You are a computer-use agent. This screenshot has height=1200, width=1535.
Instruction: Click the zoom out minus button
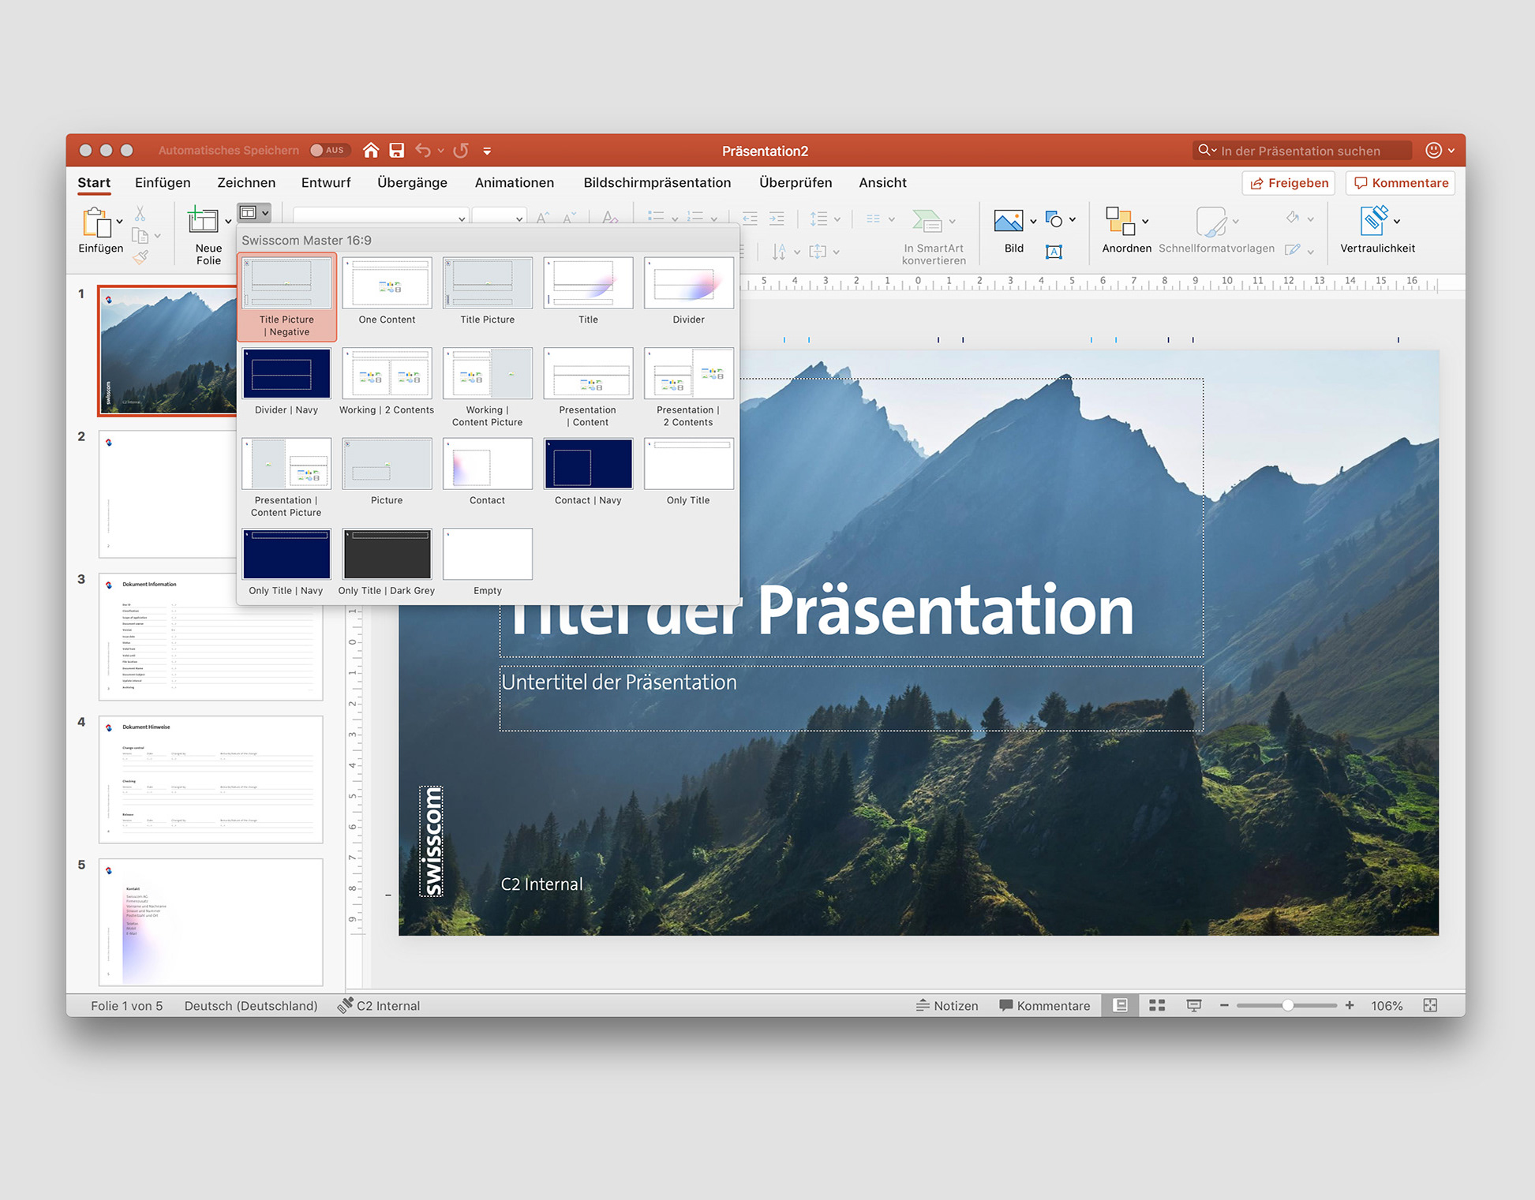tap(1224, 1005)
